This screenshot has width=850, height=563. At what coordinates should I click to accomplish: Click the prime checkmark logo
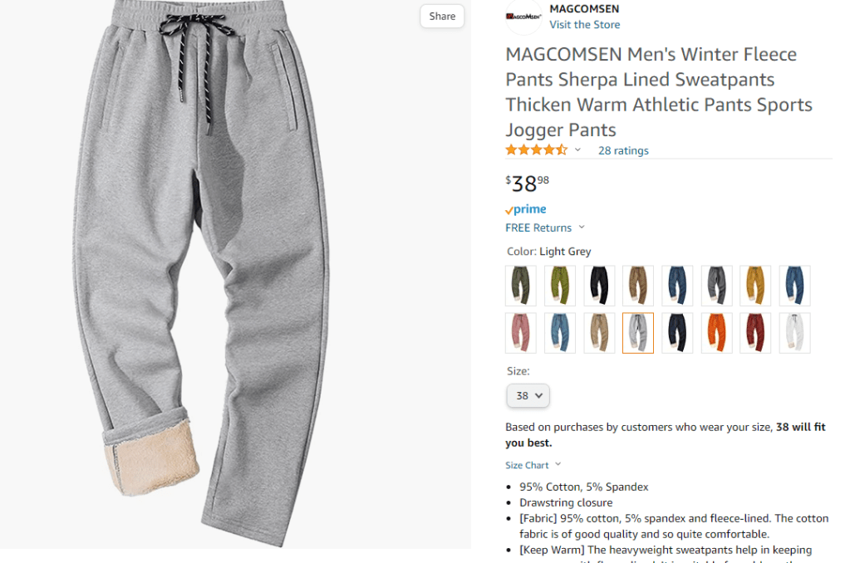pos(525,209)
